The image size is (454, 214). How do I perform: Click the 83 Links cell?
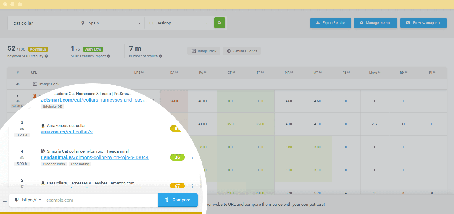pyautogui.click(x=374, y=193)
